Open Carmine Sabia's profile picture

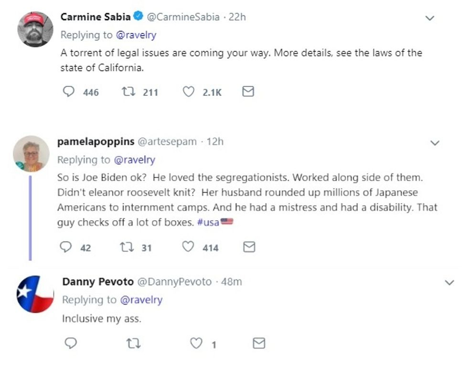[35, 29]
